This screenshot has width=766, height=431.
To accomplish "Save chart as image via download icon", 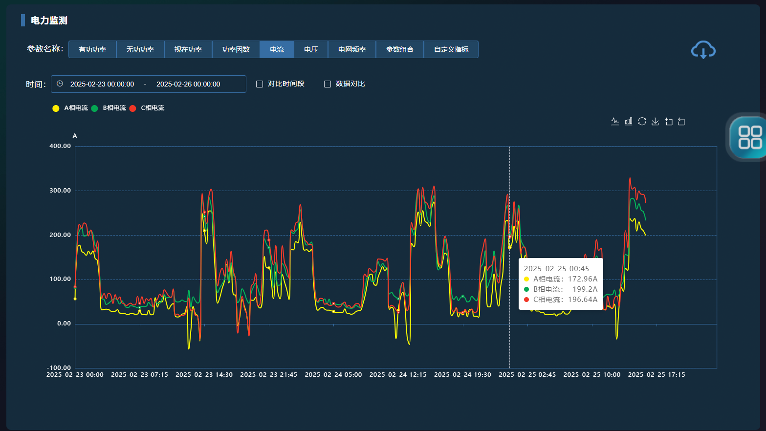I will coord(655,122).
